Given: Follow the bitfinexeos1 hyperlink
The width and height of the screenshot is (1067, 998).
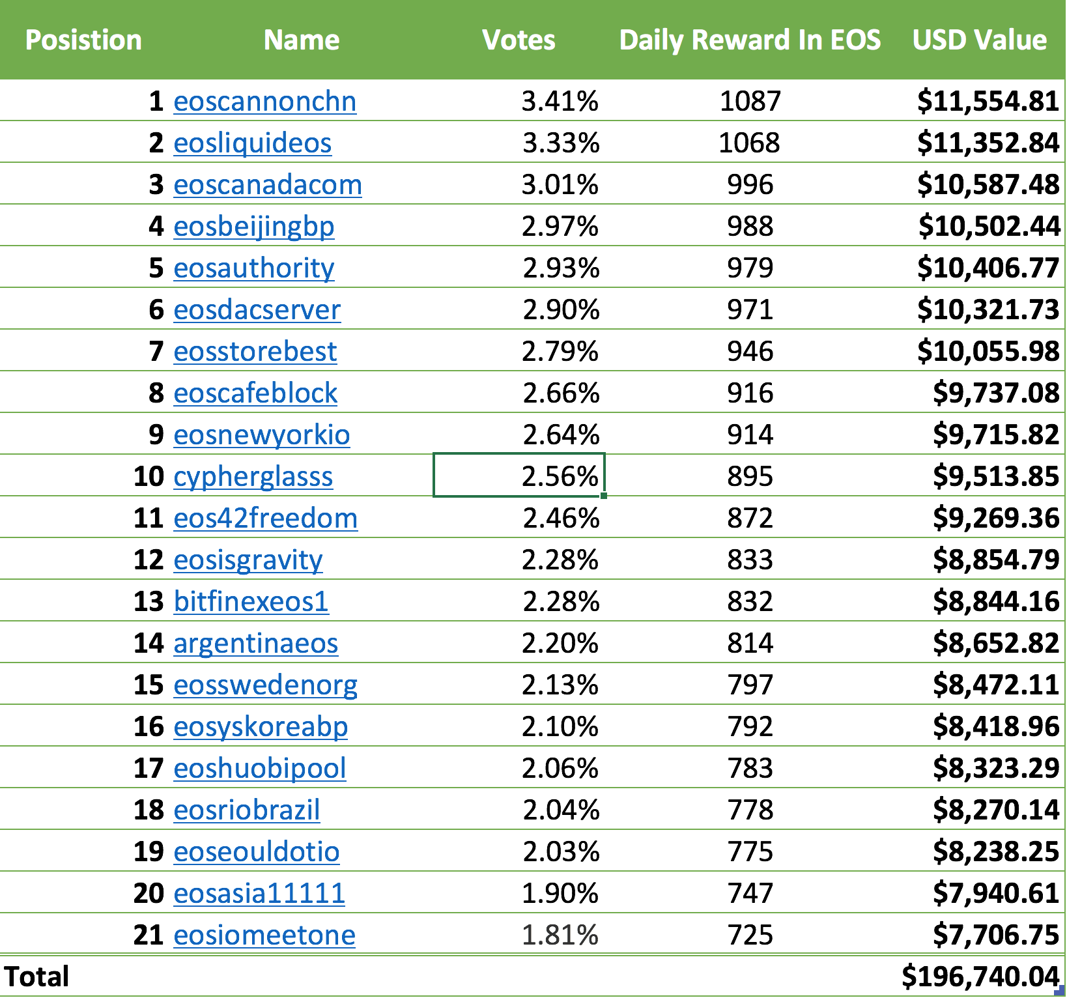Looking at the screenshot, I should 251,602.
